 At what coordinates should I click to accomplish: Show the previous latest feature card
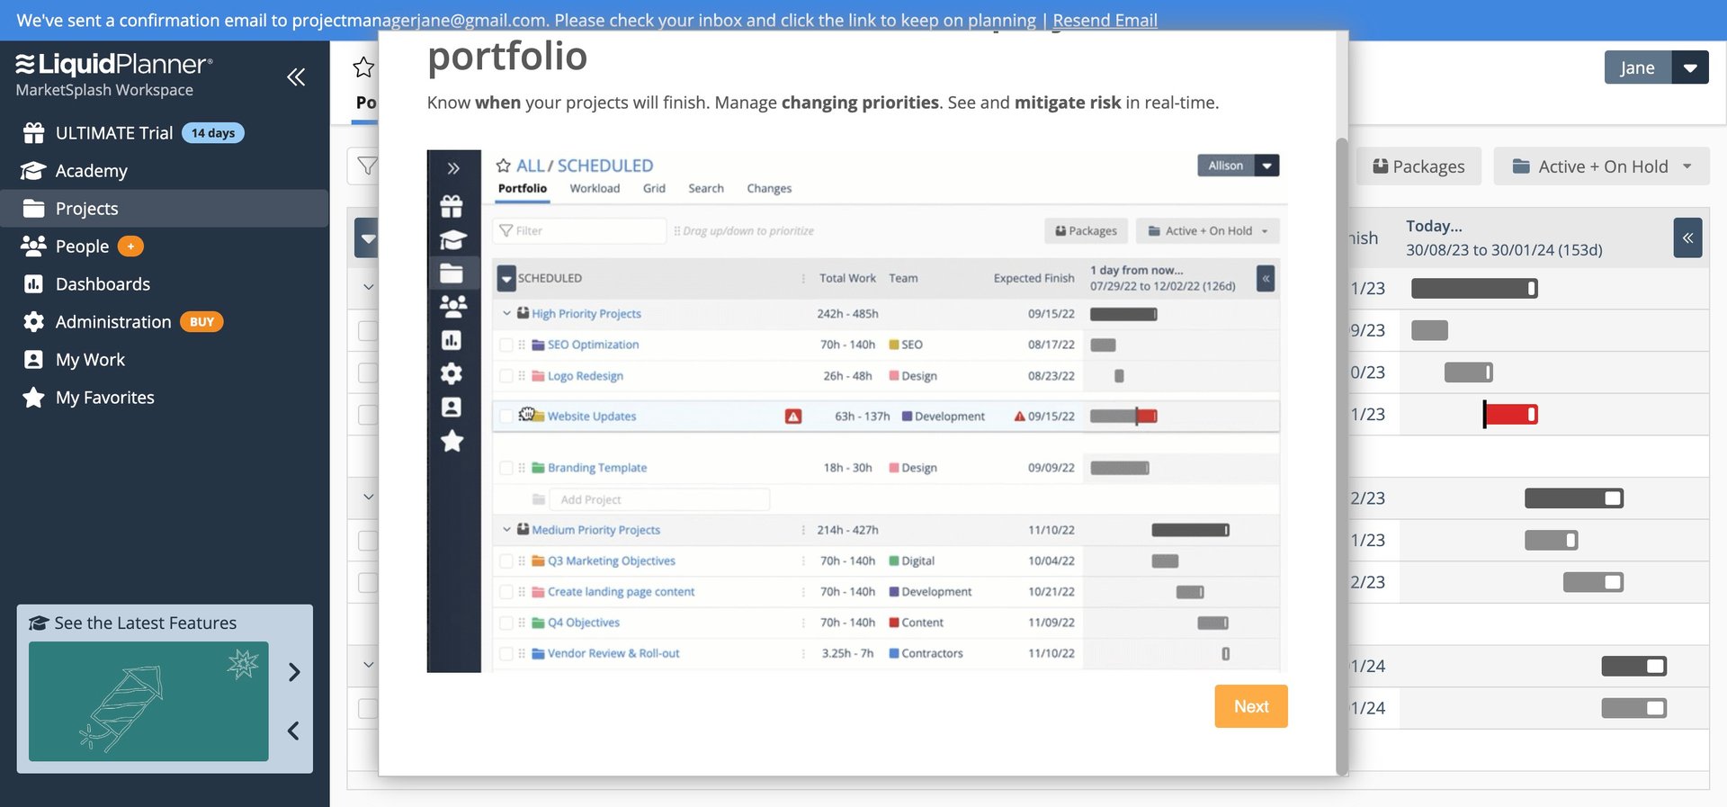293,731
